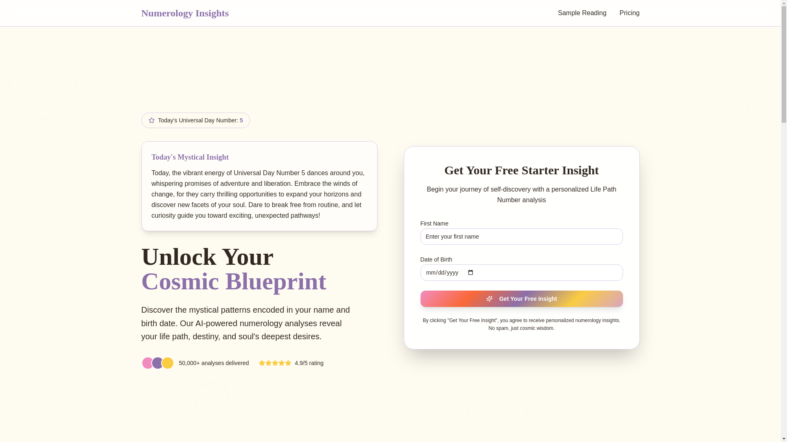Click the page scrollbar down arrow
This screenshot has height=442, width=787.
click(x=784, y=439)
